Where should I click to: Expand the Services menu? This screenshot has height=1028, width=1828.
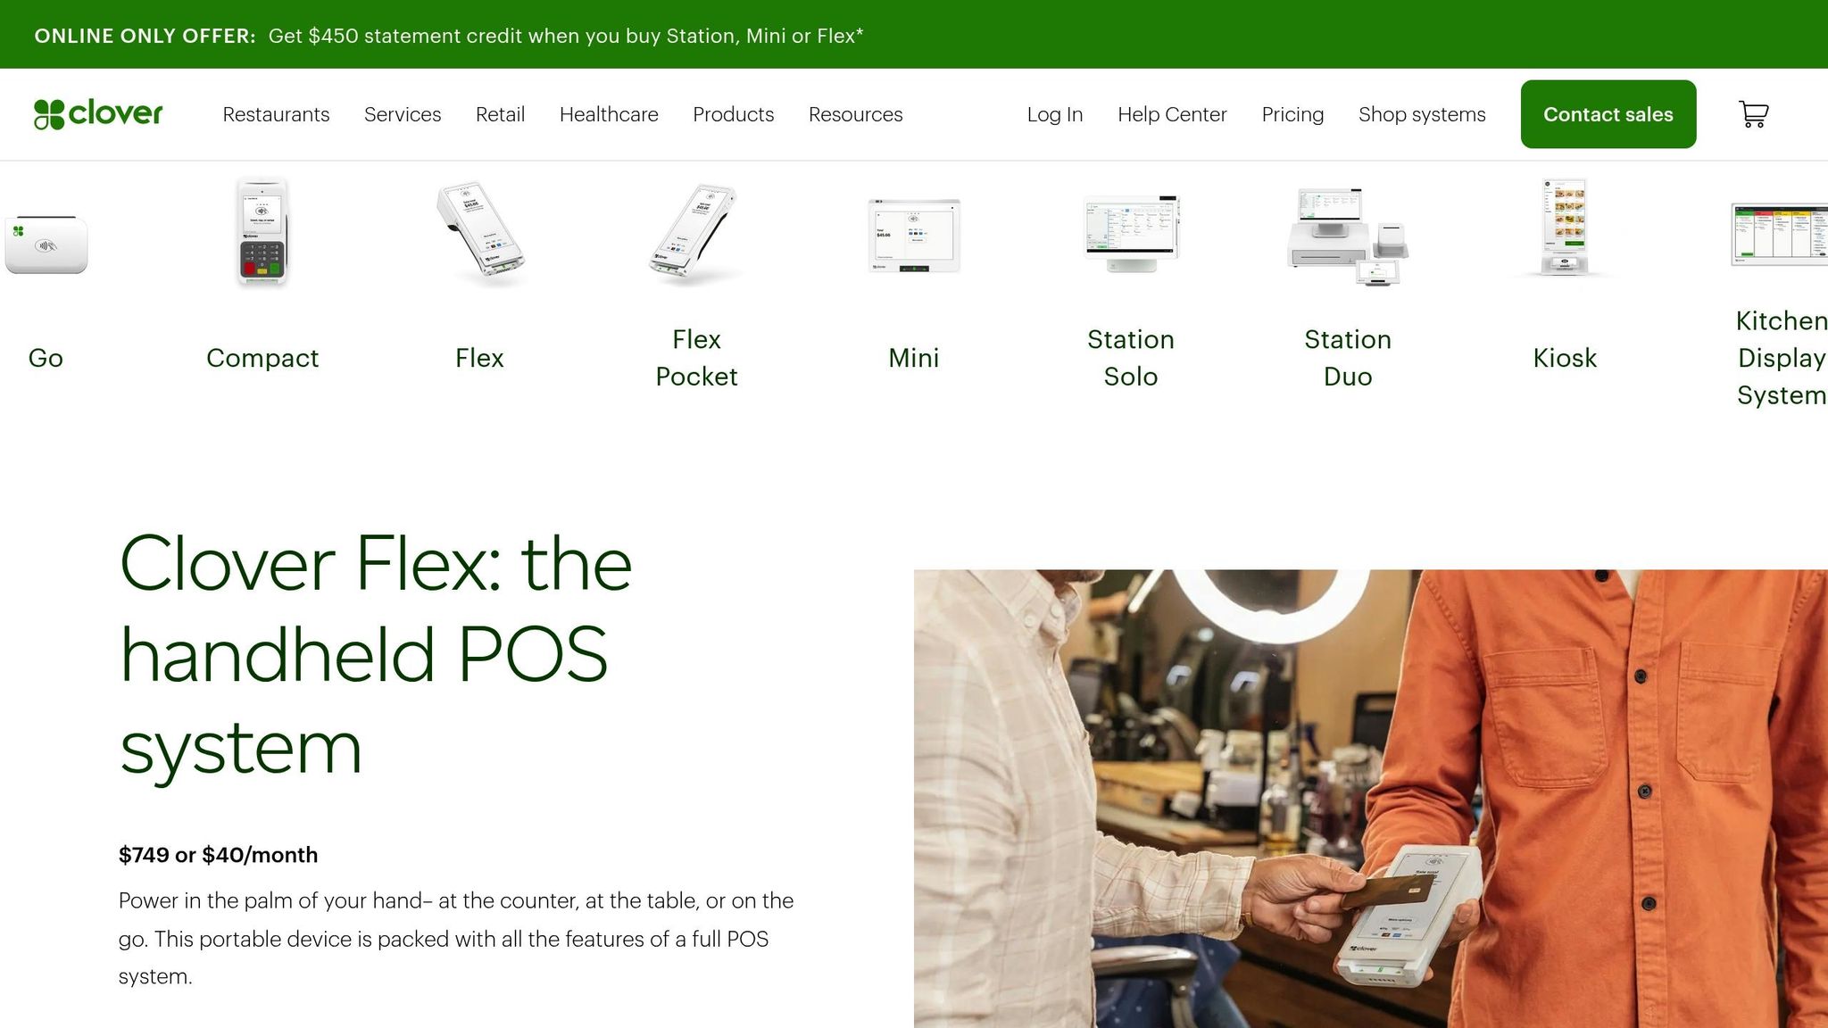[403, 114]
